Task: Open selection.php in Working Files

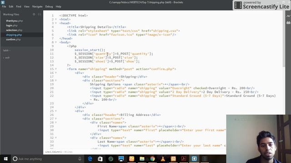Action: click(x=14, y=30)
